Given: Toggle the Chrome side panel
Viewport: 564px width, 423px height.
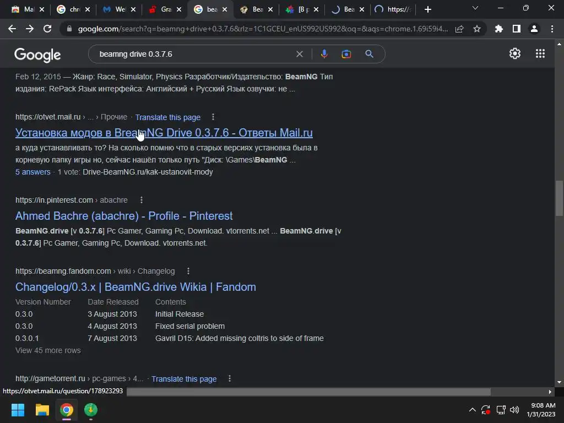Looking at the screenshot, I should (517, 29).
